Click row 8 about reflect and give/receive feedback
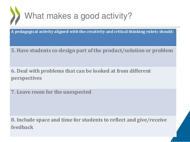 [x=93, y=126]
